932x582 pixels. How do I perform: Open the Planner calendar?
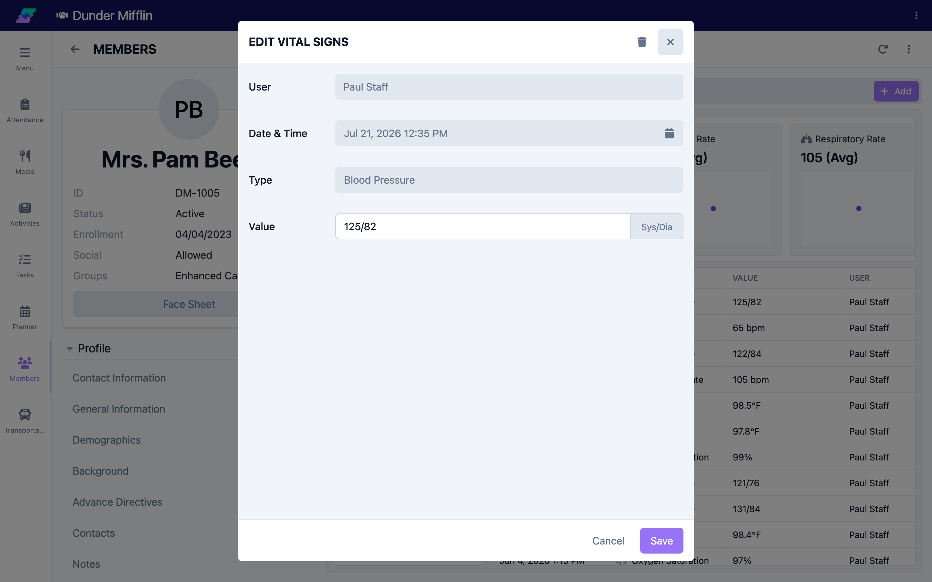pyautogui.click(x=25, y=318)
